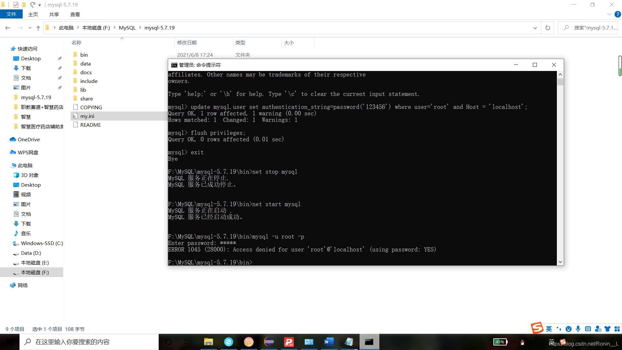Click the command prompt title bar icon

coord(174,65)
